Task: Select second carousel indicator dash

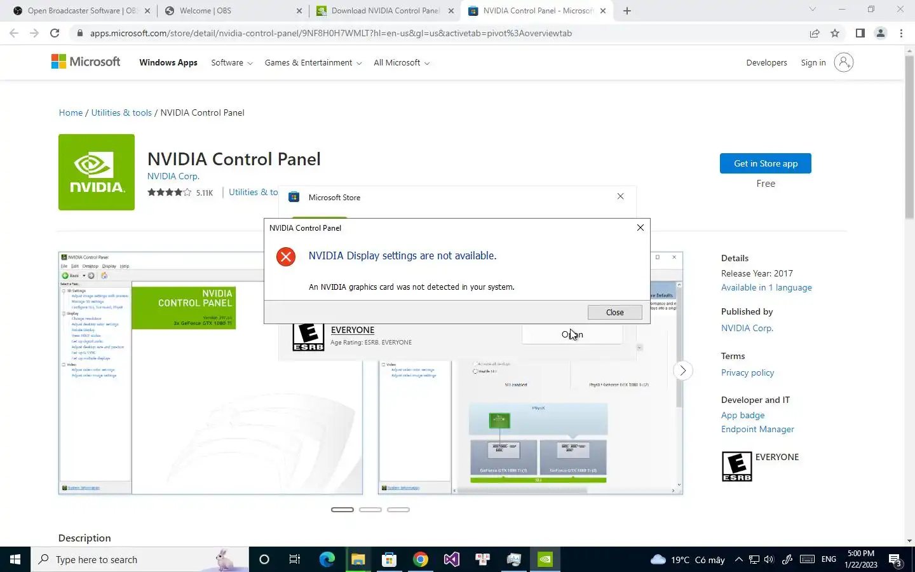Action: click(x=370, y=510)
